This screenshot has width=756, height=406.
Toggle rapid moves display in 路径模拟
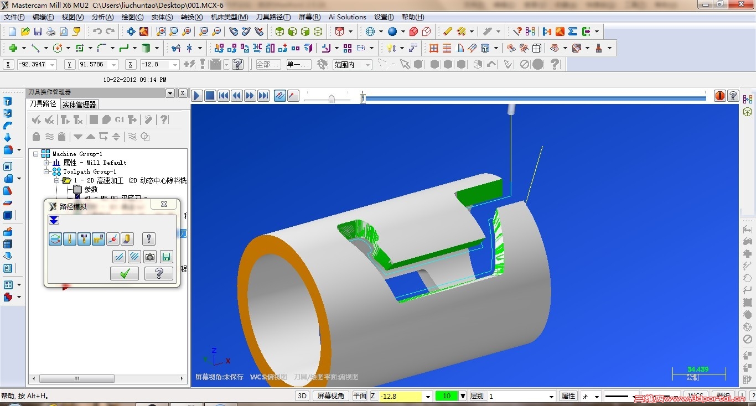coord(99,239)
